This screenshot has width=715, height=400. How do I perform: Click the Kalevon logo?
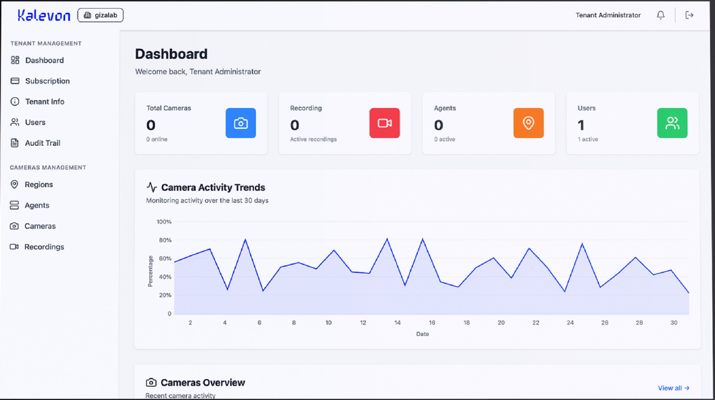coord(44,15)
